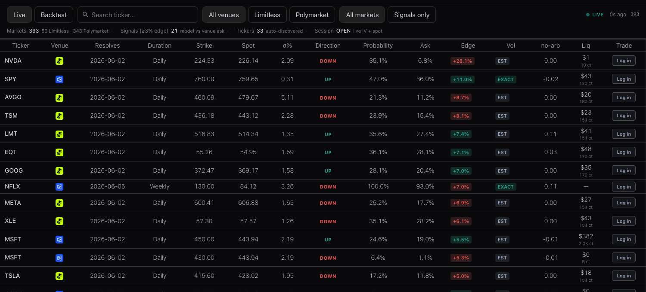Click Log in button for NVDA row
The height and width of the screenshot is (292, 646).
pos(624,61)
